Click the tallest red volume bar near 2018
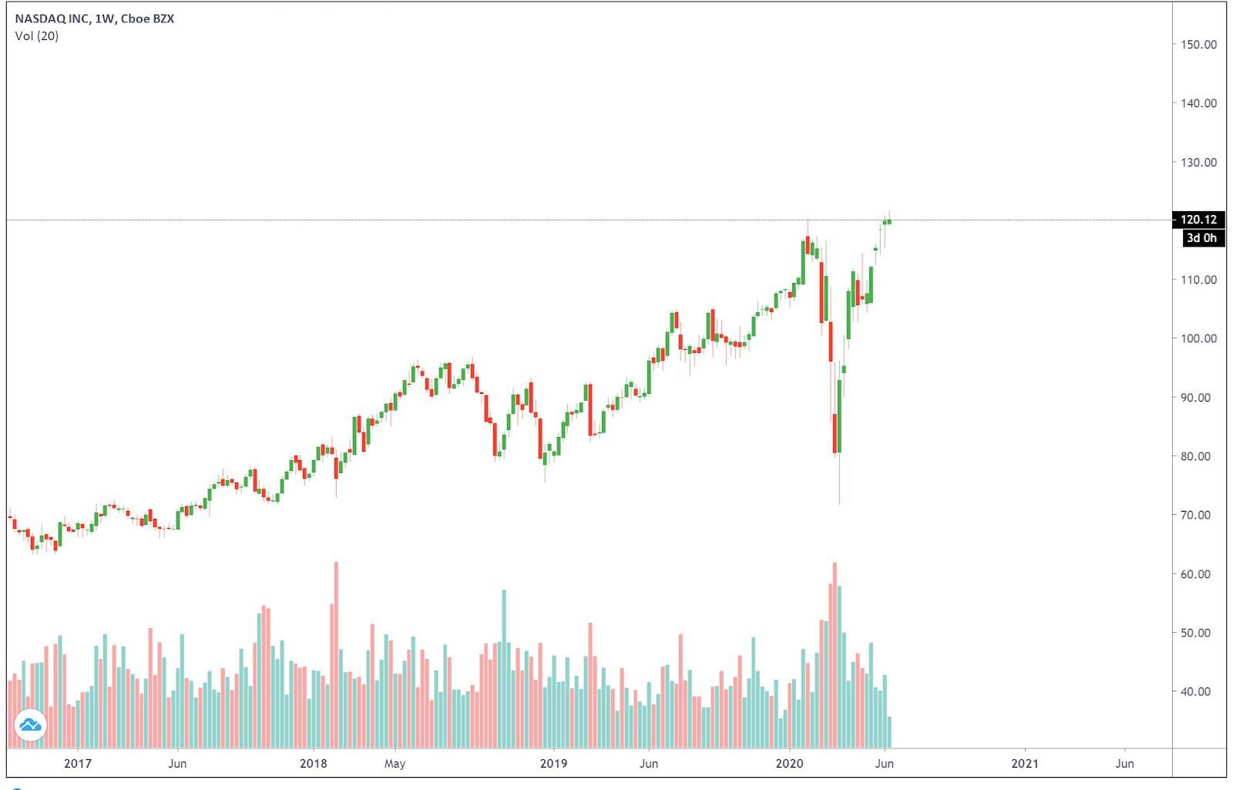Screen dimensions: 1233x790 pyautogui.click(x=336, y=655)
